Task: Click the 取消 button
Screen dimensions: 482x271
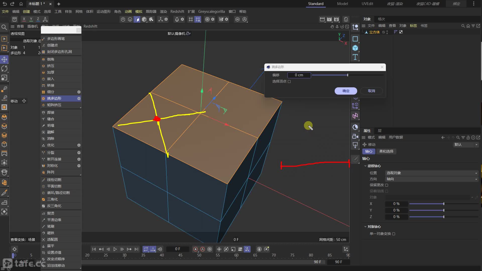Action: pyautogui.click(x=372, y=91)
